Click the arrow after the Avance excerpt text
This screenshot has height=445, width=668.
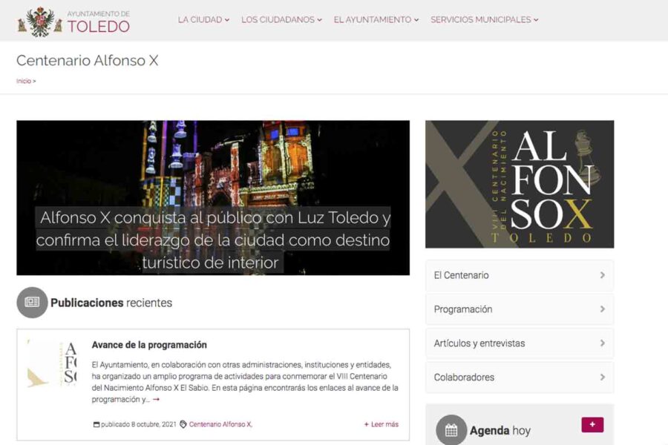click(x=157, y=400)
